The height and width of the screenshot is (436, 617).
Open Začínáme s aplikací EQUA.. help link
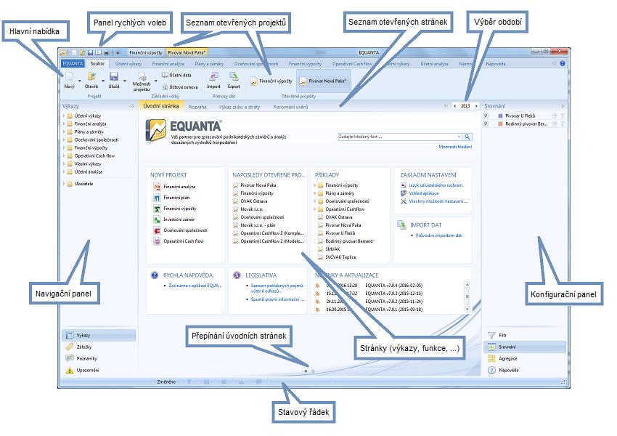[195, 286]
